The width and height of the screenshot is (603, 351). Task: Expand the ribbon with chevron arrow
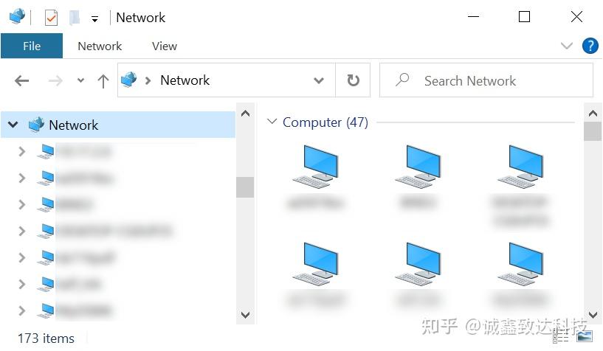(x=567, y=46)
